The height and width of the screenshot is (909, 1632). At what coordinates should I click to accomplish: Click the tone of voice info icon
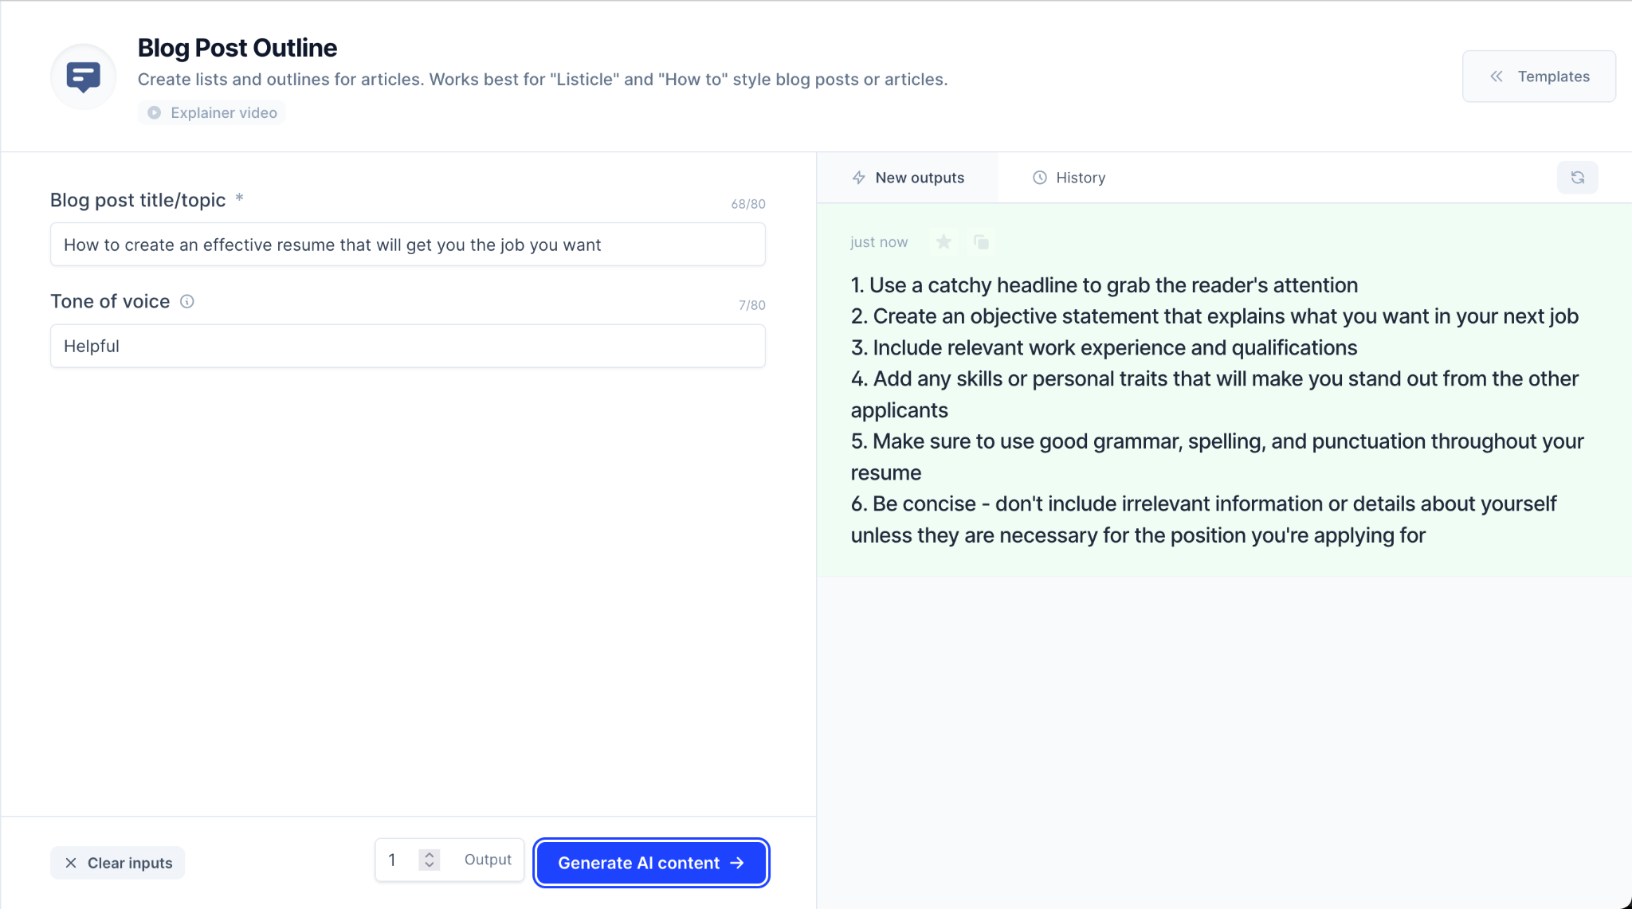click(187, 301)
